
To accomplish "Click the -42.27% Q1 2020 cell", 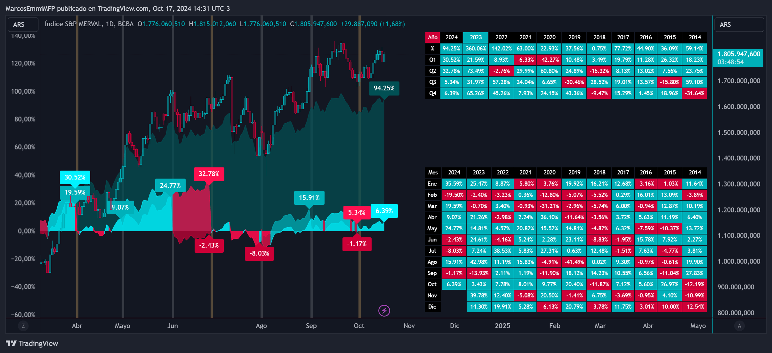I will pyautogui.click(x=549, y=60).
